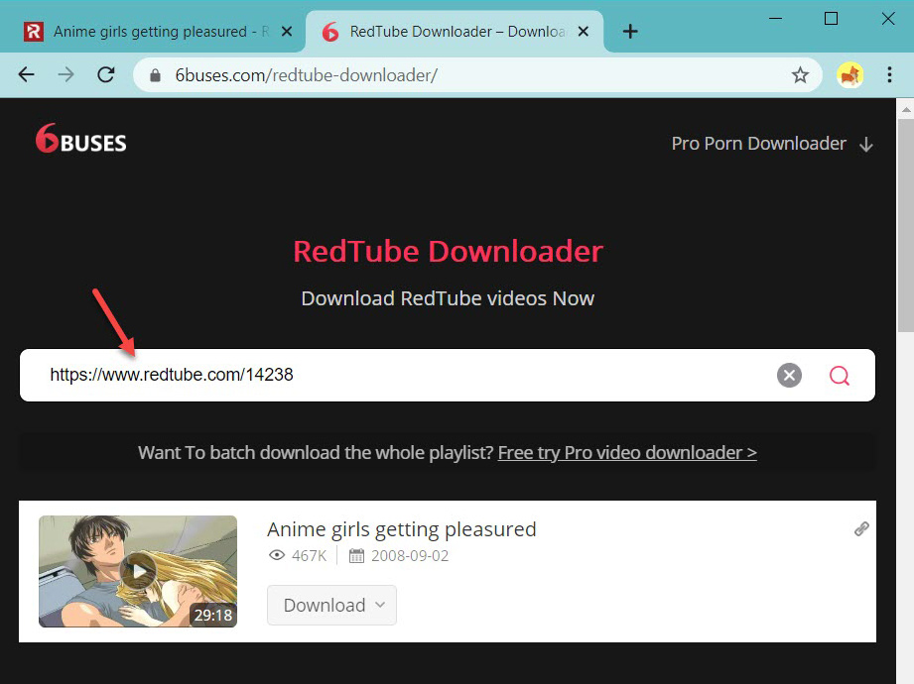Click the browser back arrow
This screenshot has width=914, height=684.
click(26, 74)
